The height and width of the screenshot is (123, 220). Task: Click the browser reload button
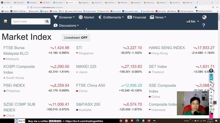[11, 7]
